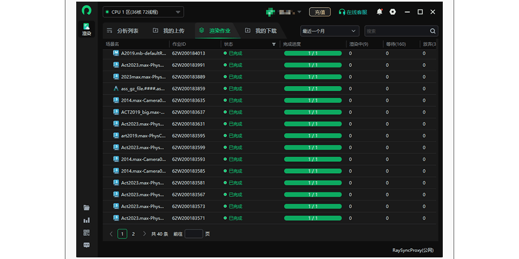The image size is (519, 259).
Task: Click the search magnifier icon
Action: tap(432, 31)
